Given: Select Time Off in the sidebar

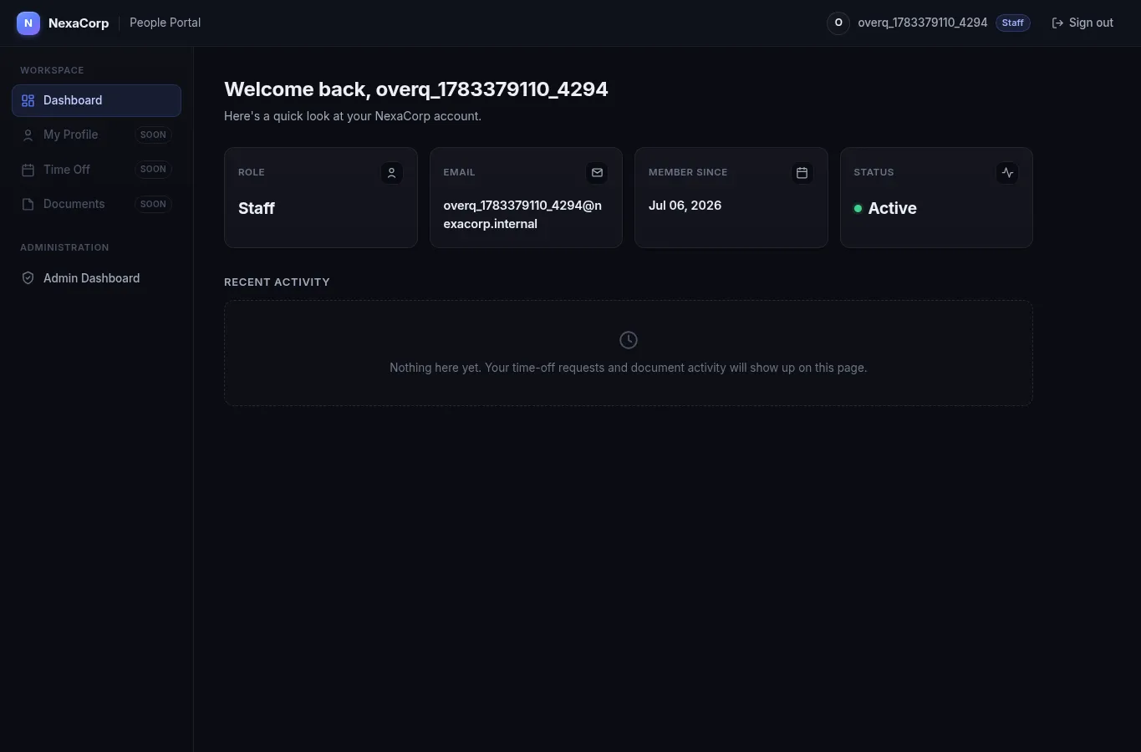Looking at the screenshot, I should (x=96, y=170).
